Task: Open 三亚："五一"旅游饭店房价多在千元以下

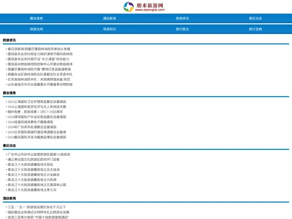Action: point(36,207)
